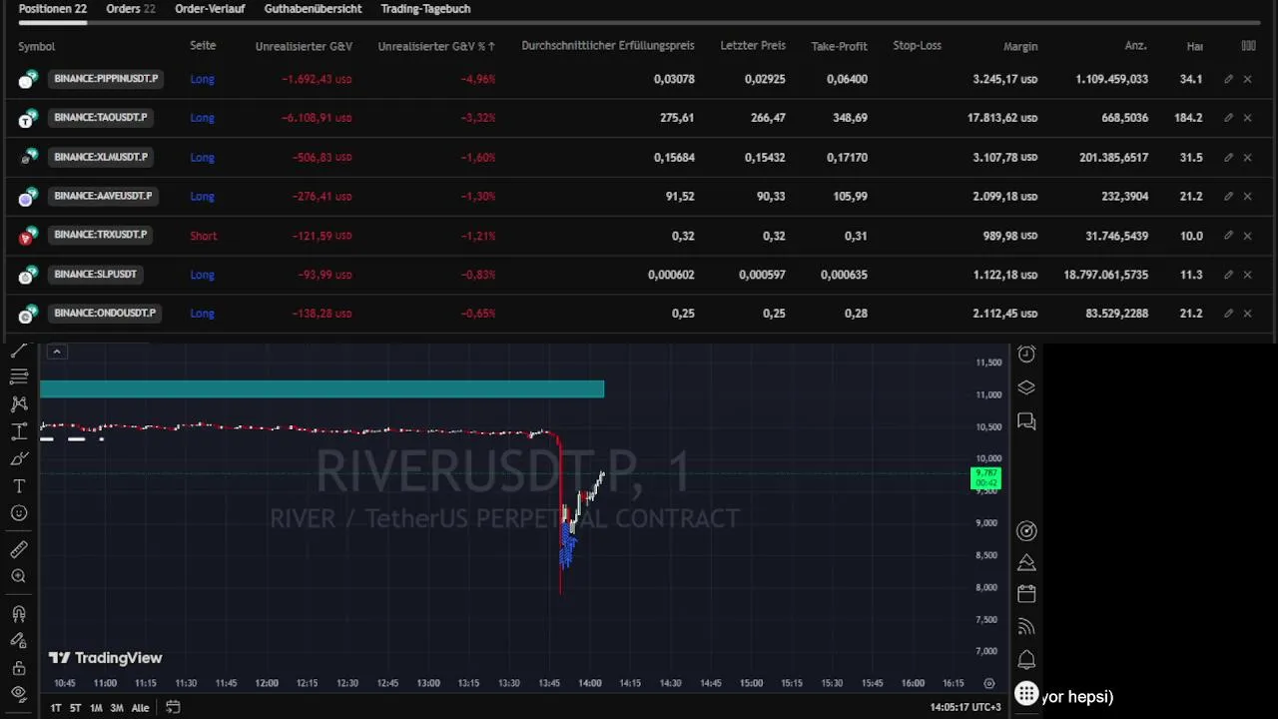Collapse the chart pane with arrow button
The height and width of the screenshot is (719, 1278).
point(57,352)
